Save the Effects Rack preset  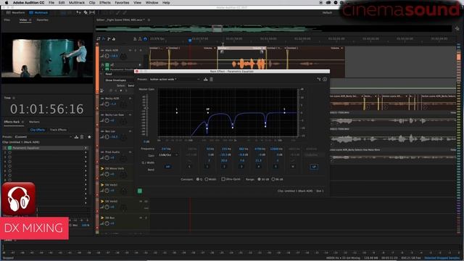pos(76,137)
